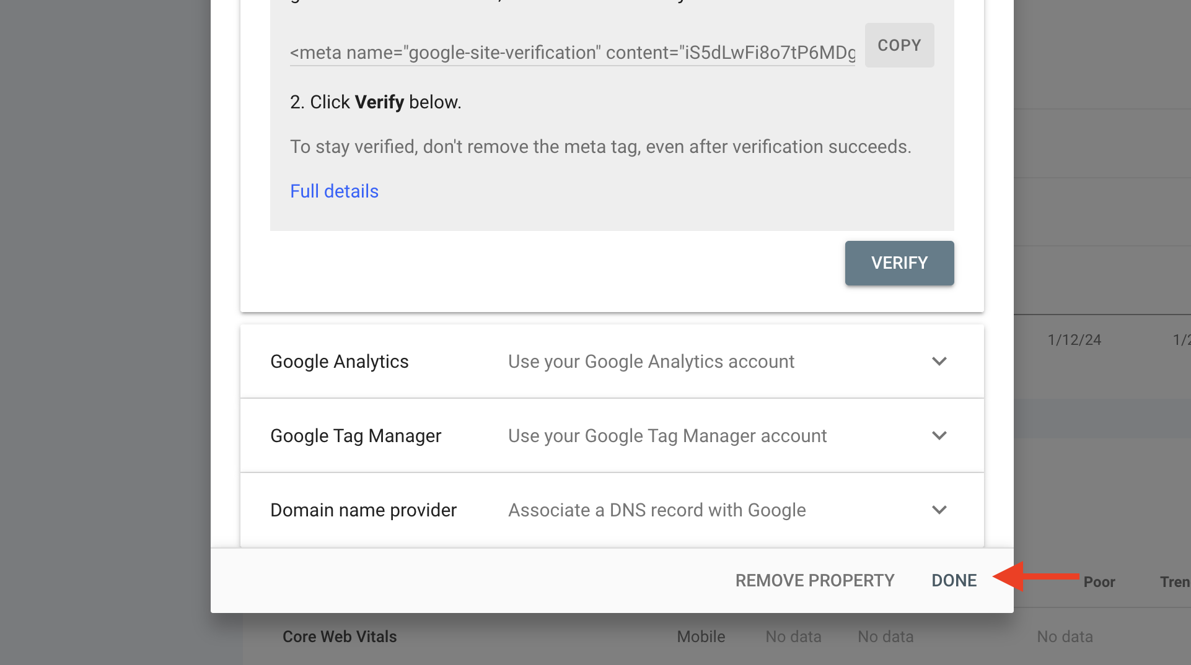Expand the Google Analytics verification option
The height and width of the screenshot is (665, 1191).
click(x=939, y=361)
